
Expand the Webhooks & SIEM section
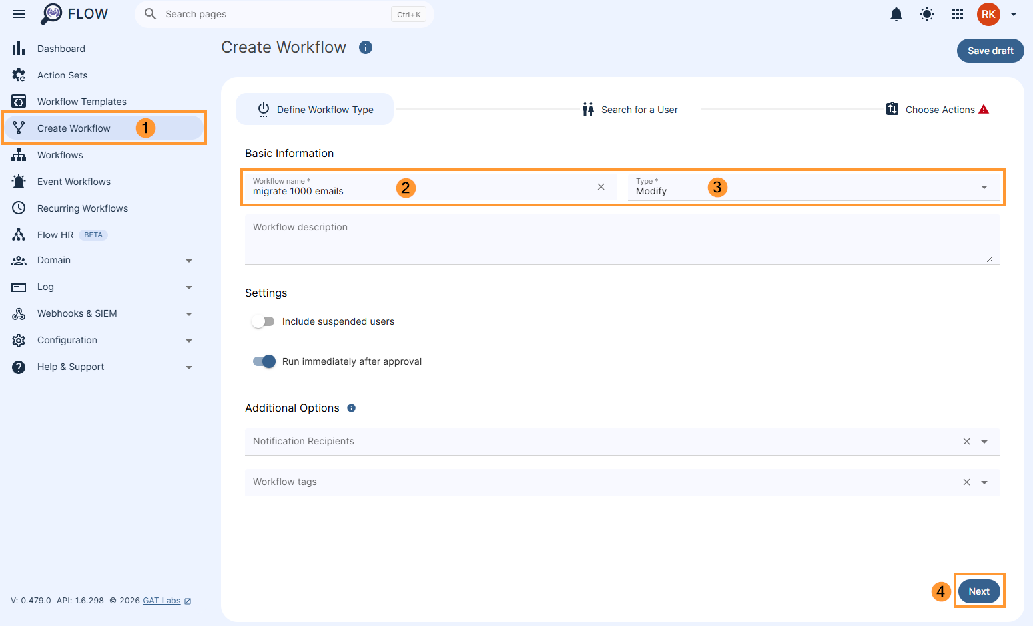189,314
